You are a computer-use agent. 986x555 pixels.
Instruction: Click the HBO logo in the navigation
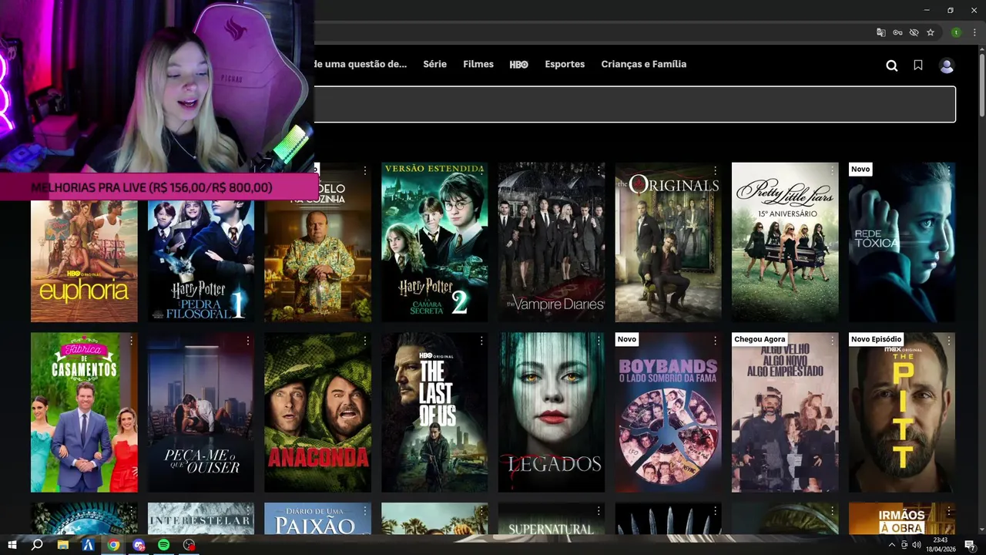coord(518,65)
